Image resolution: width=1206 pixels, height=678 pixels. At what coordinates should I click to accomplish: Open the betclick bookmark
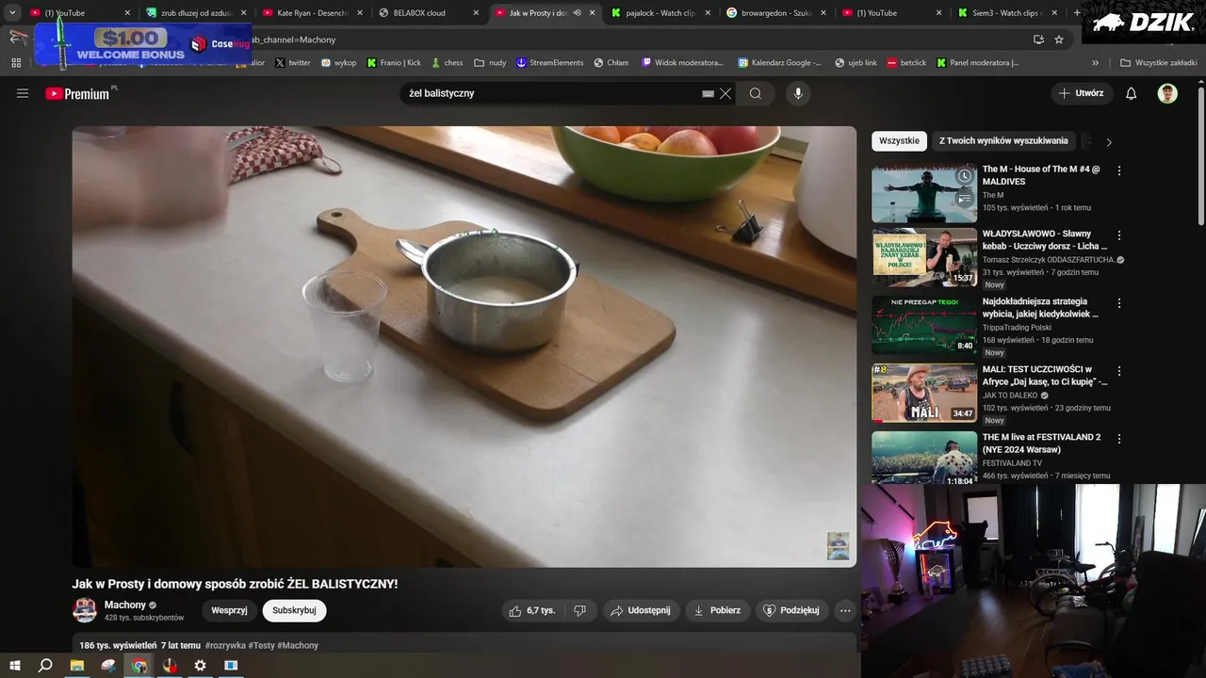click(906, 63)
